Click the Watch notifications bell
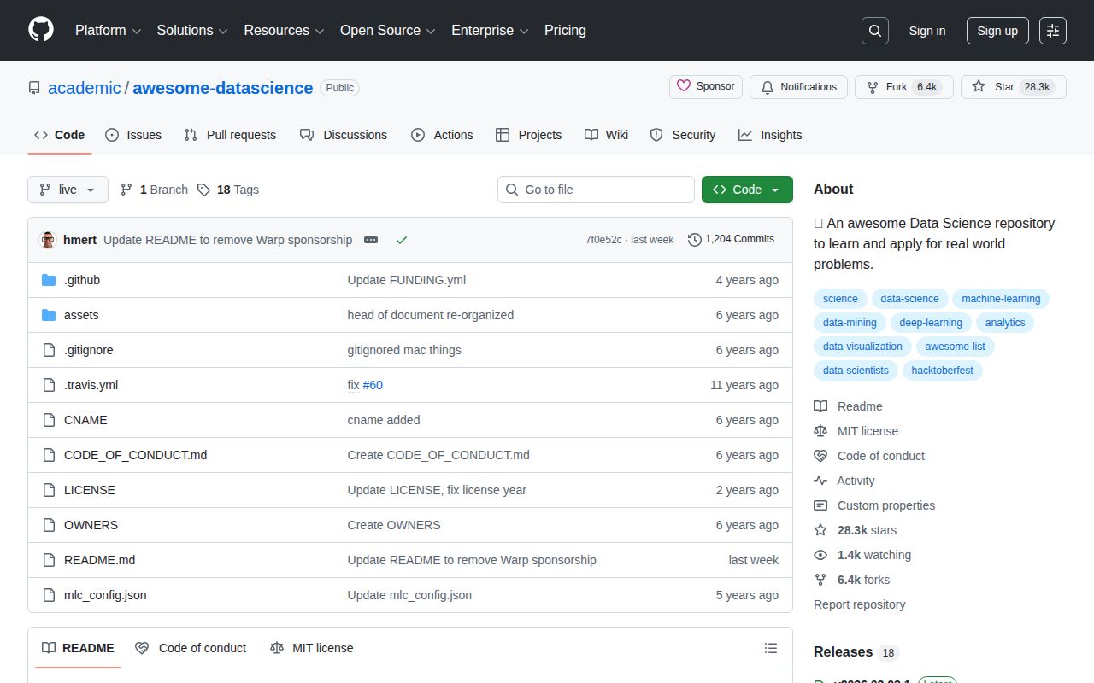1094x683 pixels. (x=798, y=86)
